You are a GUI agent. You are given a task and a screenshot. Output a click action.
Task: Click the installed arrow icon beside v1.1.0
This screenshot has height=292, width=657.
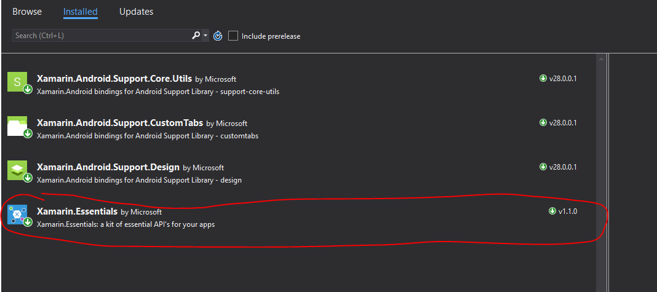point(552,211)
